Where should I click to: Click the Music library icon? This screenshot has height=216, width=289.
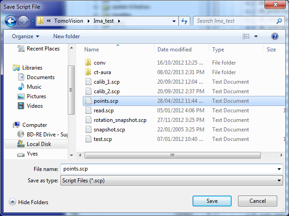[x=21, y=87]
